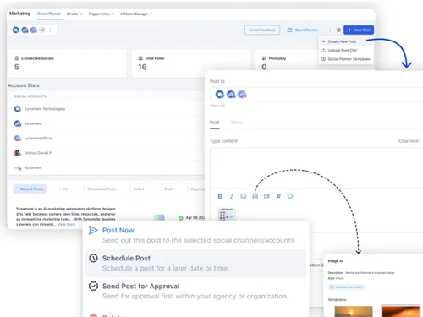This screenshot has width=423, height=317.
Task: Click first avatar in the top account filter
Action: tap(16, 30)
